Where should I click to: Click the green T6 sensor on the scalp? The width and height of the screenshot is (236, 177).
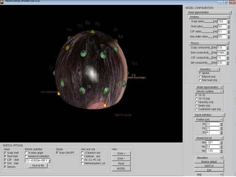tap(82, 91)
